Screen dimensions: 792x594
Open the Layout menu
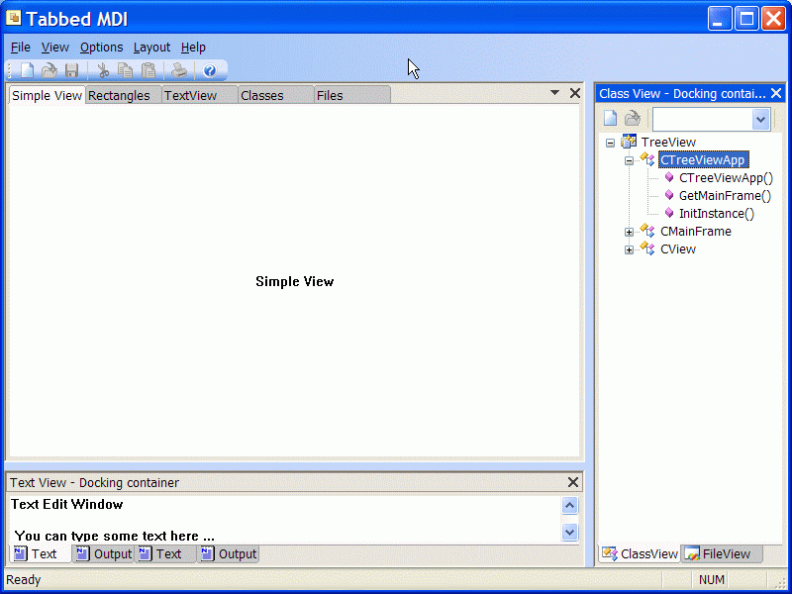point(151,47)
